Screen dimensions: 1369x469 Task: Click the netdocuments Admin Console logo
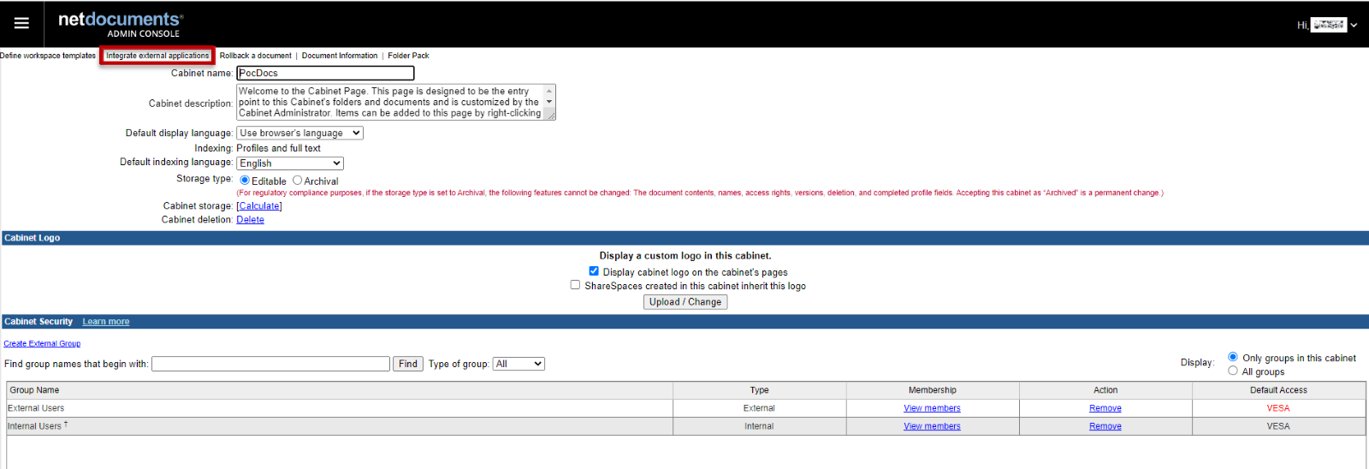120,24
